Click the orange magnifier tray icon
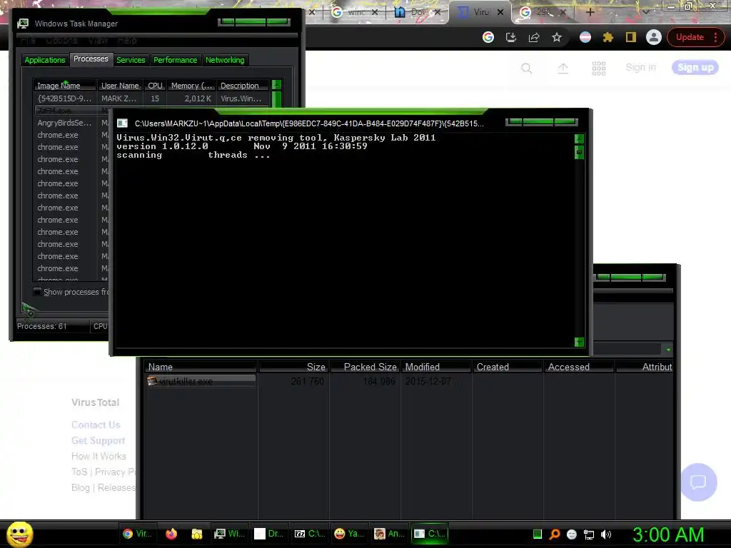Image resolution: width=731 pixels, height=548 pixels. point(555,534)
